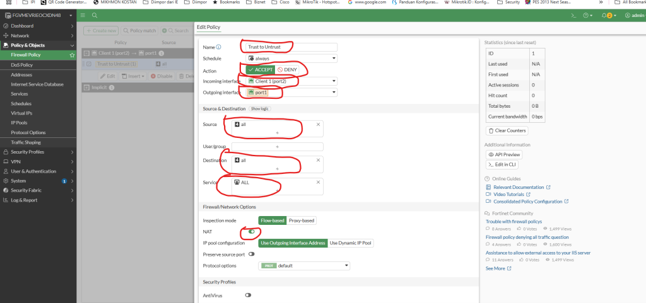
Task: Select Traffic Shaping in the sidebar
Action: coord(26,142)
